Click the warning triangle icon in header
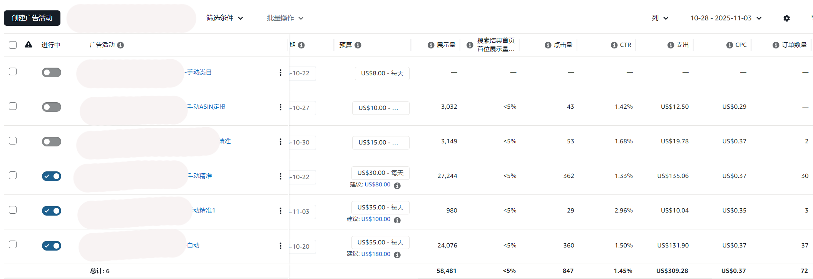 [28, 45]
